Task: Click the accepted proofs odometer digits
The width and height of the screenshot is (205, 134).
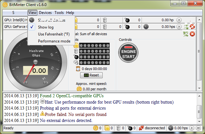Action: [94, 46]
